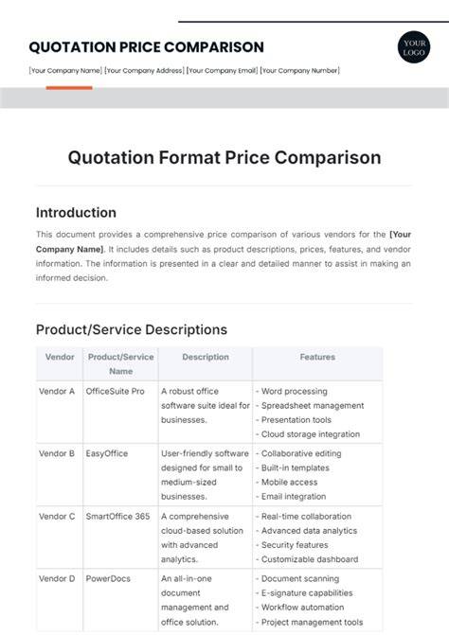
Task: Click the Your Logo circle
Action: coord(414,47)
